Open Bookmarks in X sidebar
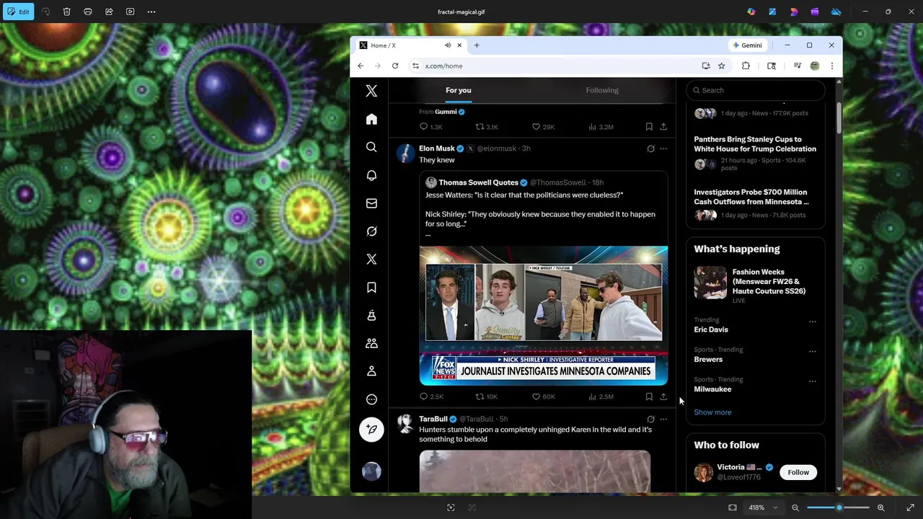The image size is (923, 519). pyautogui.click(x=371, y=288)
